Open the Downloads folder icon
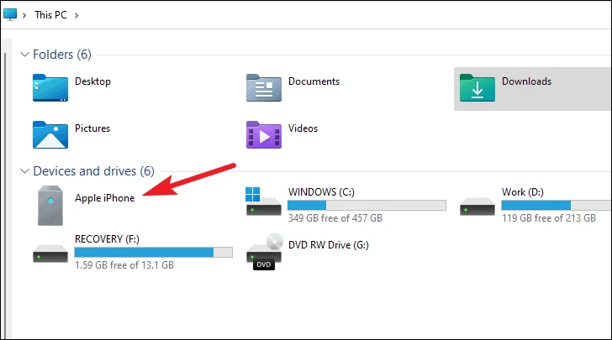This screenshot has width=612, height=340. tap(477, 88)
